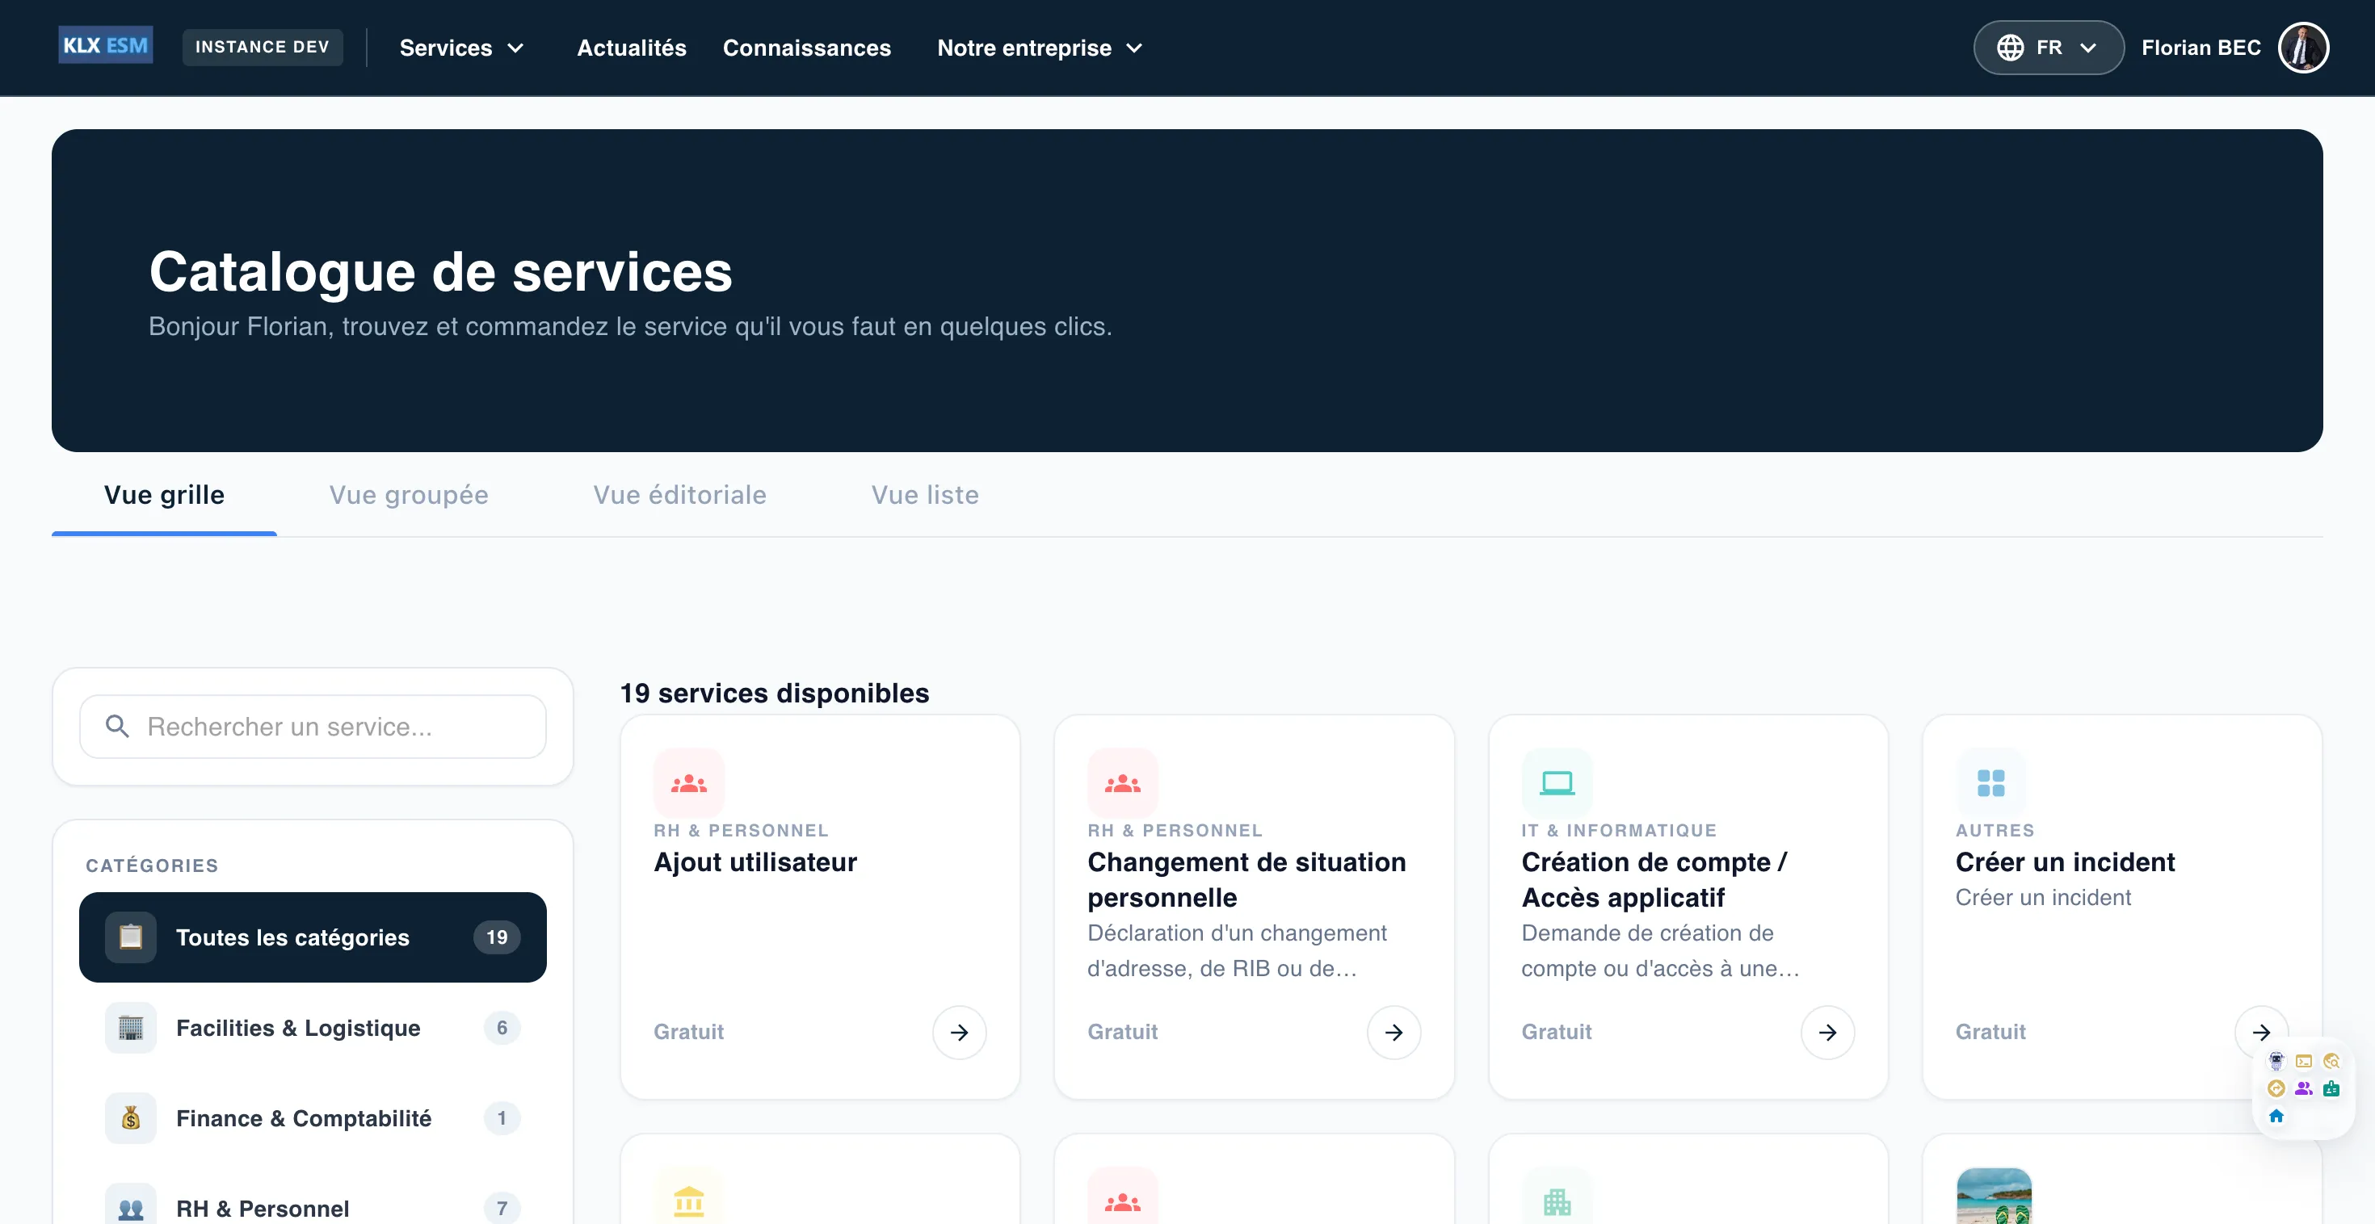Image resolution: width=2375 pixels, height=1224 pixels.
Task: Click the Finance & Comptabilité money bag icon
Action: [131, 1118]
